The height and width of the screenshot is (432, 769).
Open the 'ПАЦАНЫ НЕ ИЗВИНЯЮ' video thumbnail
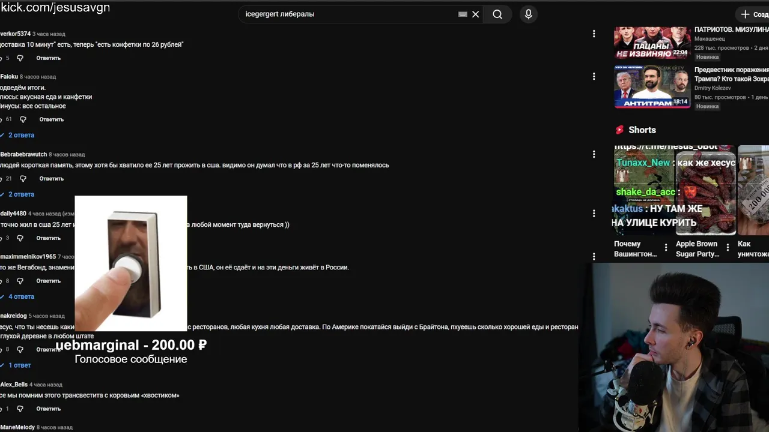pyautogui.click(x=652, y=43)
